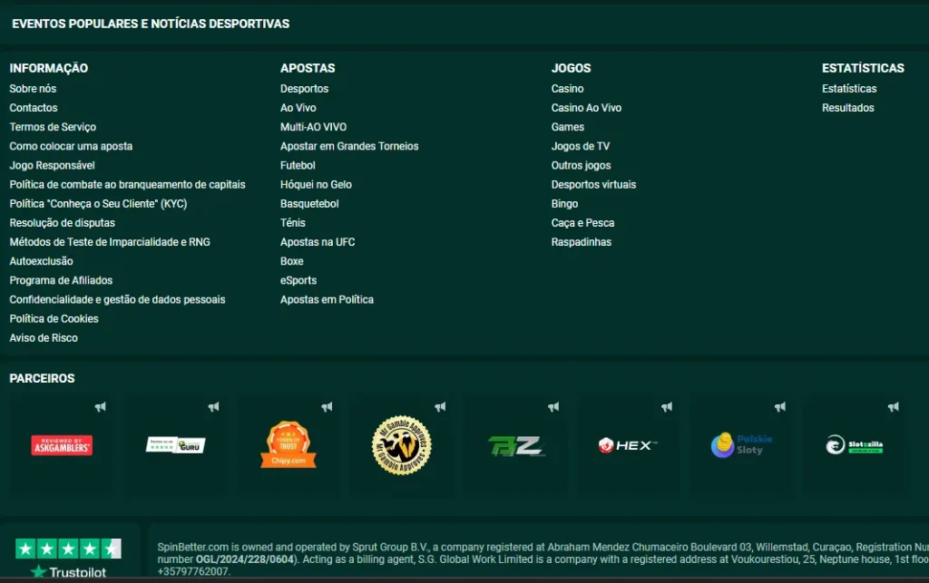Viewport: 929px width, 583px height.
Task: Open the Sobre nós link
Action: pyautogui.click(x=33, y=88)
